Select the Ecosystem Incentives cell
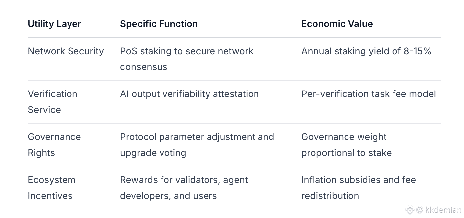The height and width of the screenshot is (218, 464). tap(52, 188)
